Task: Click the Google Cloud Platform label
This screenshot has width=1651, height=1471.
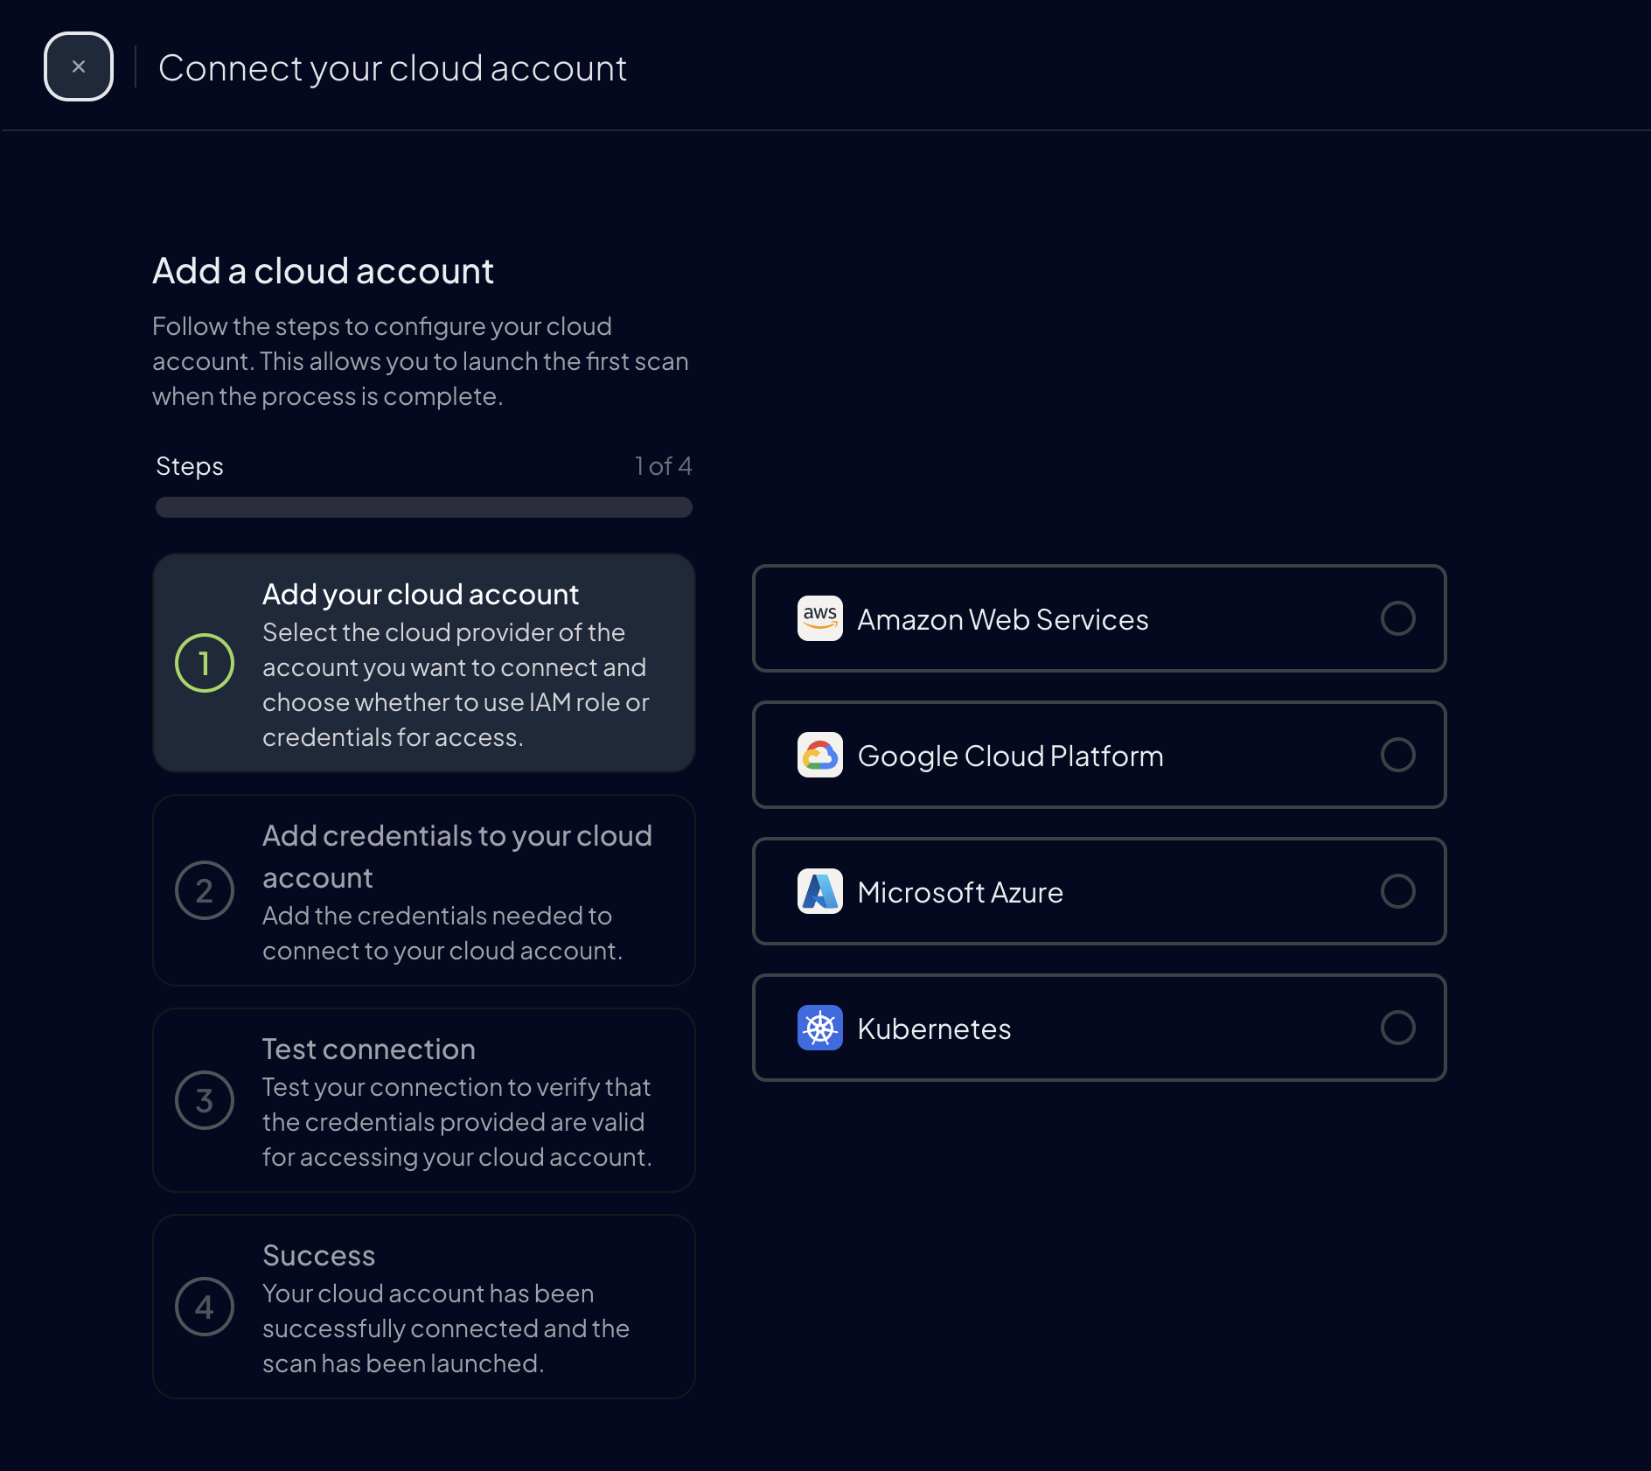Action: coord(1011,756)
